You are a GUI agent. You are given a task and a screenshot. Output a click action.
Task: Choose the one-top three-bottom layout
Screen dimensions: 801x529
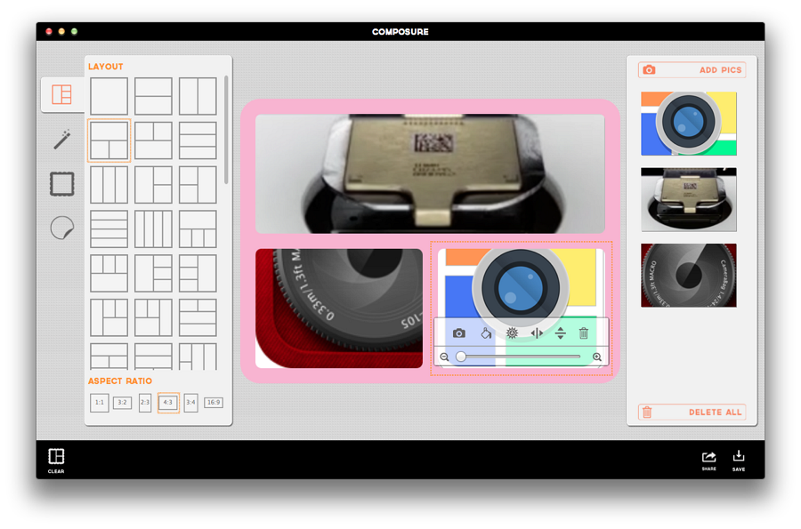tap(198, 229)
